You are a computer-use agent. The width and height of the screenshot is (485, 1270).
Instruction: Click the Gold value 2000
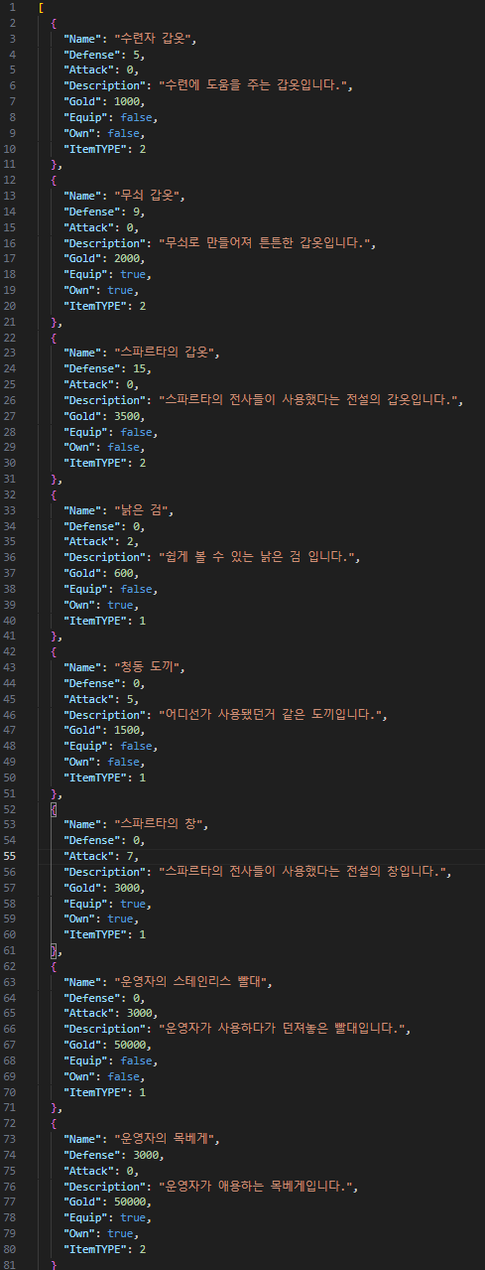click(x=127, y=259)
